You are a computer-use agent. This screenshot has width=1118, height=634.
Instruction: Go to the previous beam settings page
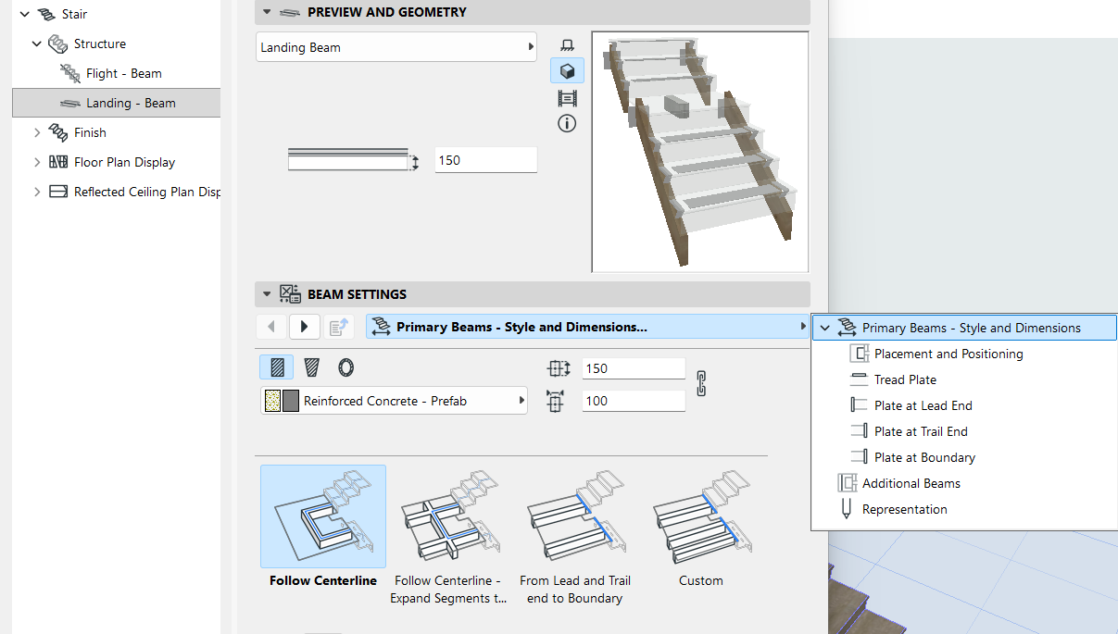[x=271, y=327]
